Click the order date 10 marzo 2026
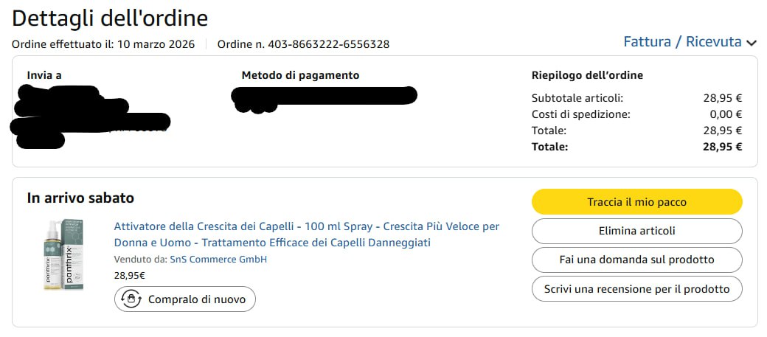This screenshot has width=767, height=337. pyautogui.click(x=155, y=44)
